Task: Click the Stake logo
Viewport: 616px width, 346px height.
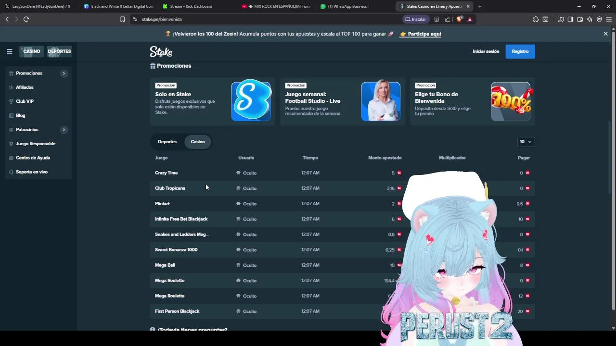Action: (x=161, y=51)
